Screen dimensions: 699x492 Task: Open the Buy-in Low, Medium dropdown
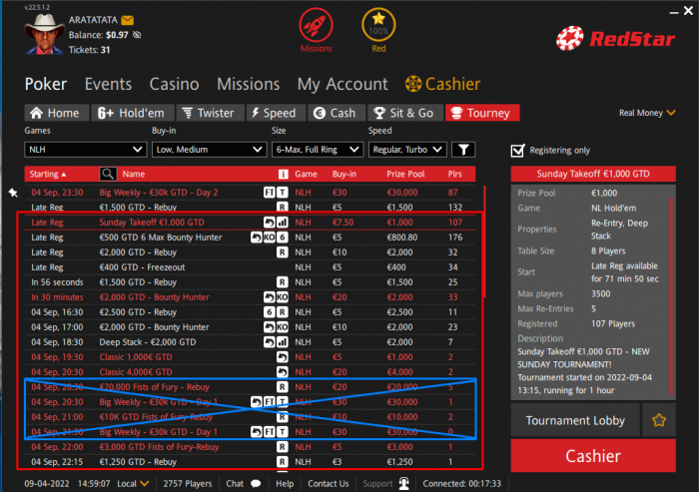tap(209, 150)
